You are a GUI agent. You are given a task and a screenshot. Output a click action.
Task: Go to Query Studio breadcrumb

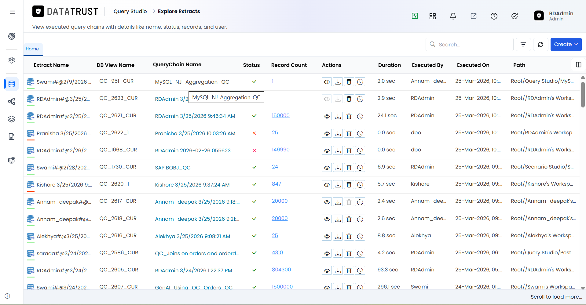[130, 11]
